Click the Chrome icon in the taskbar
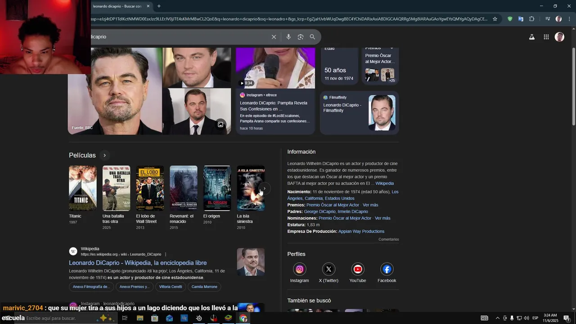576x324 pixels. [x=243, y=318]
